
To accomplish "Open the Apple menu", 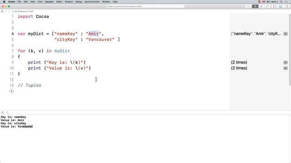I will (4, 2).
